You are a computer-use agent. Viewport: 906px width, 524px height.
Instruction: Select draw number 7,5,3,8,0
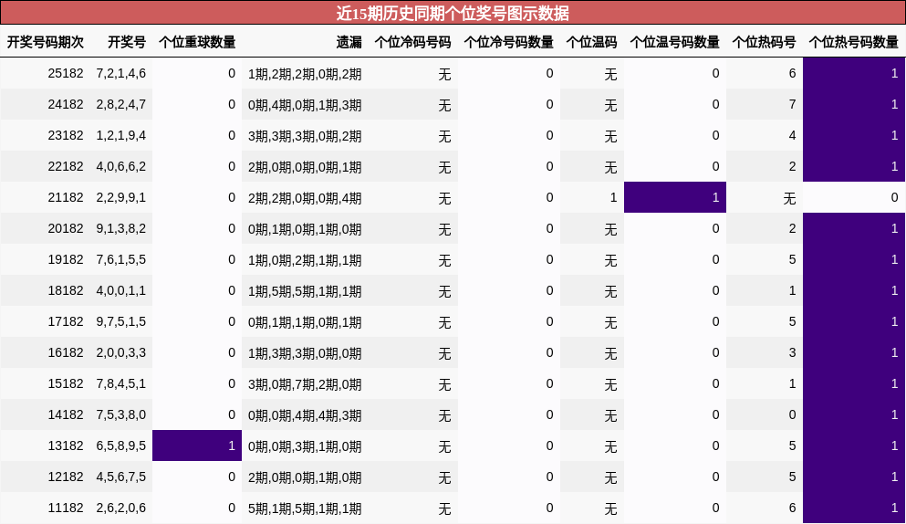click(x=120, y=414)
